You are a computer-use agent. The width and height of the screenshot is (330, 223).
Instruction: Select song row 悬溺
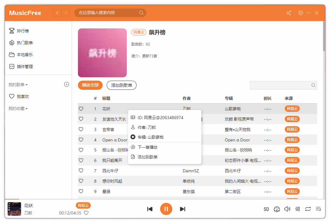[197, 191]
